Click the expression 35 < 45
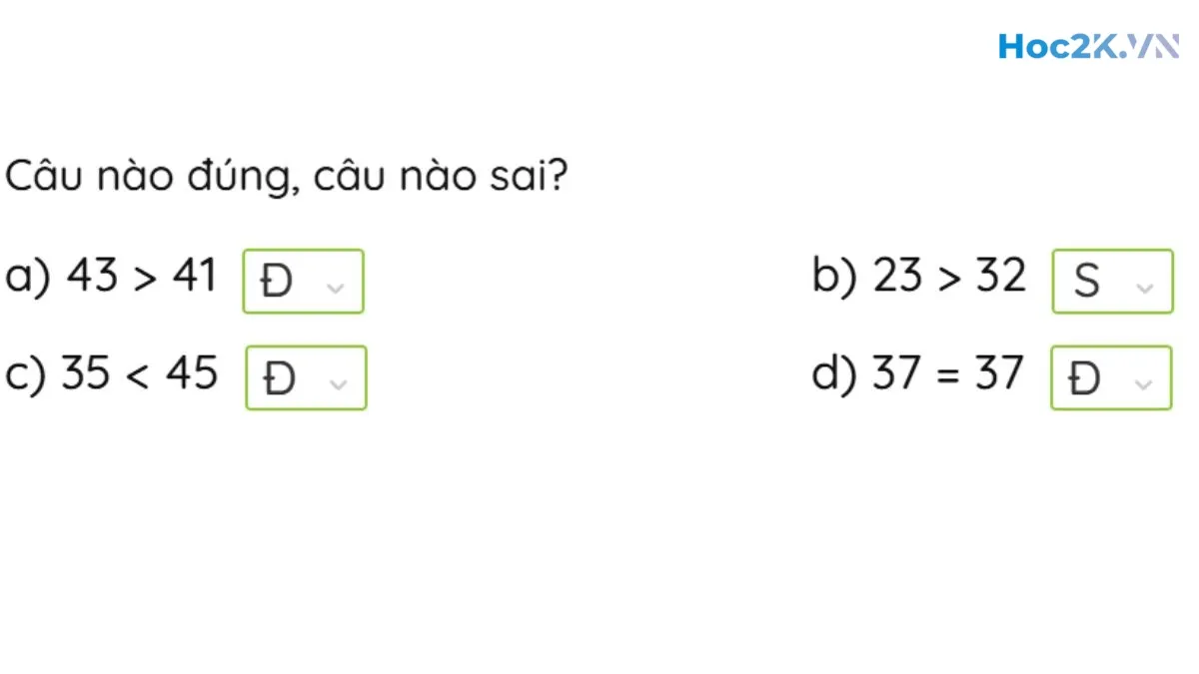The width and height of the screenshot is (1199, 674). pyautogui.click(x=140, y=373)
